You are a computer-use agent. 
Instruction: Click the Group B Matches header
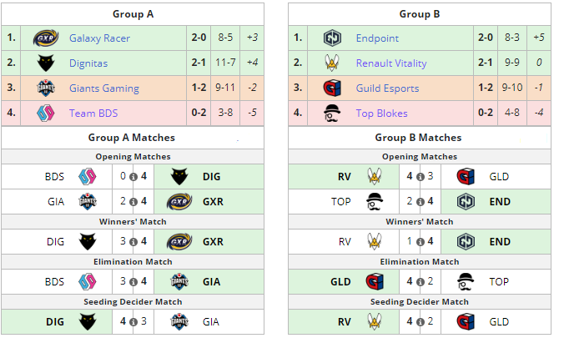pos(418,138)
